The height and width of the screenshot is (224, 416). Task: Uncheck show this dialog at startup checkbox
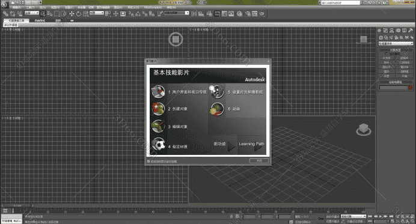[x=148, y=161]
